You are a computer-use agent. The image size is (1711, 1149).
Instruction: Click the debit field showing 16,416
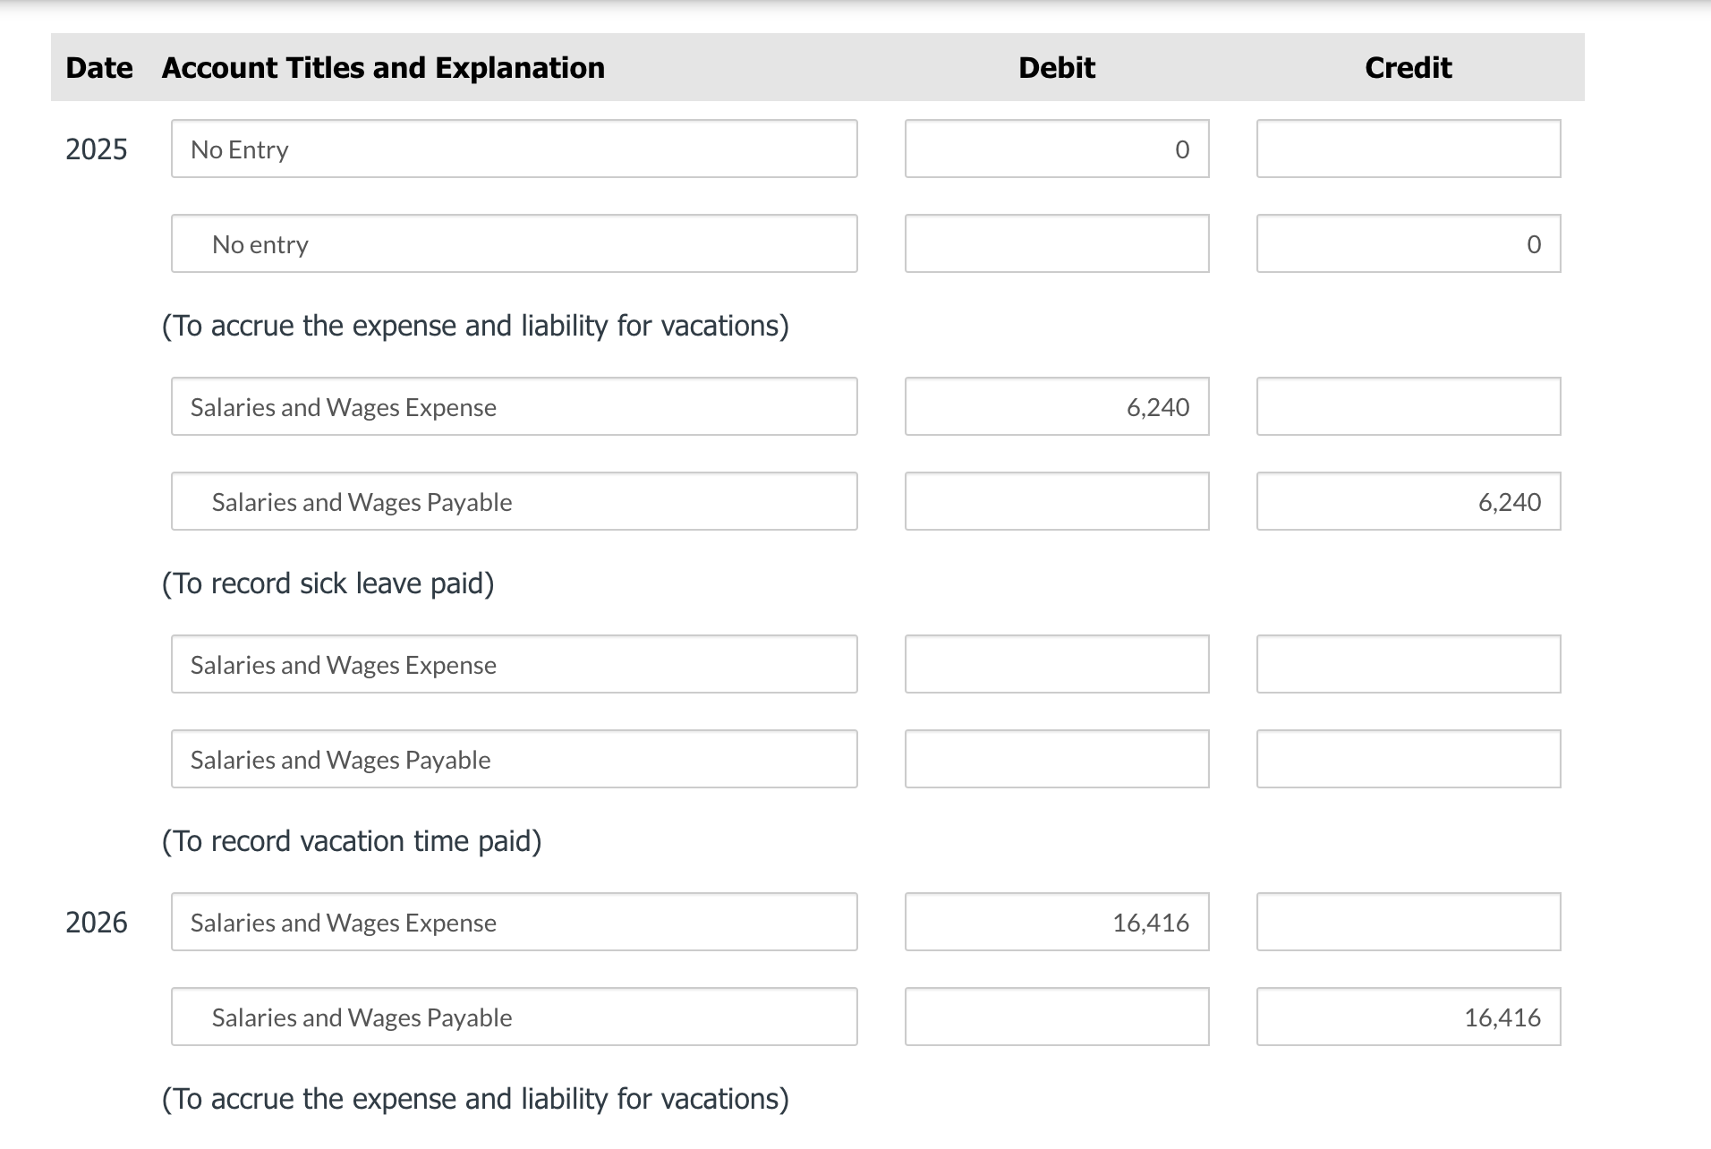[x=1056, y=922]
